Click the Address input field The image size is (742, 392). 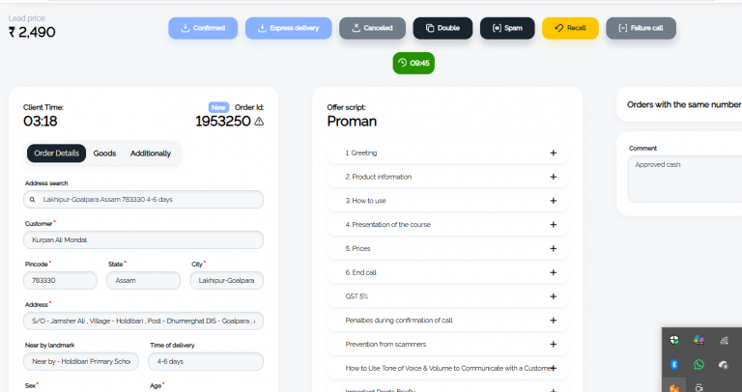click(143, 322)
